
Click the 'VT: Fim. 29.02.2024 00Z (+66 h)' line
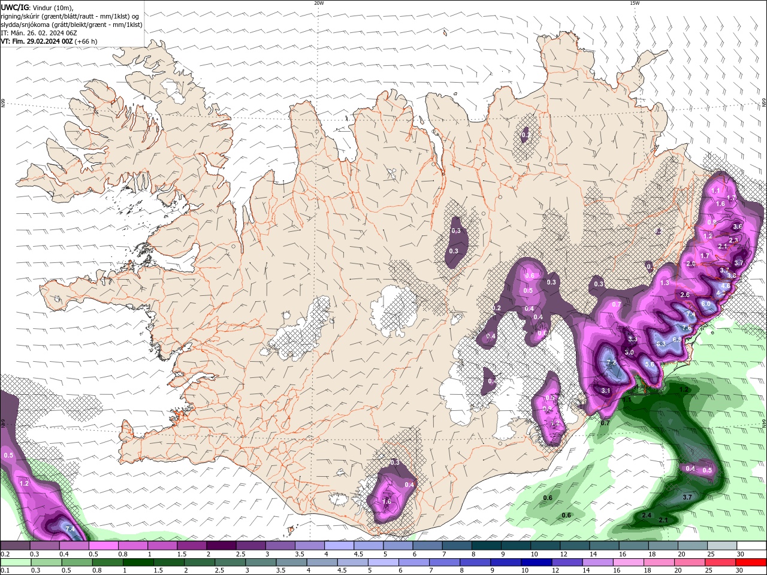49,41
